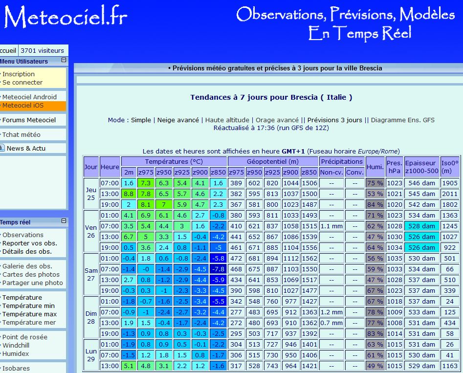463x373 pixels.
Task: Open Tchat météo
Action: [x=21, y=134]
